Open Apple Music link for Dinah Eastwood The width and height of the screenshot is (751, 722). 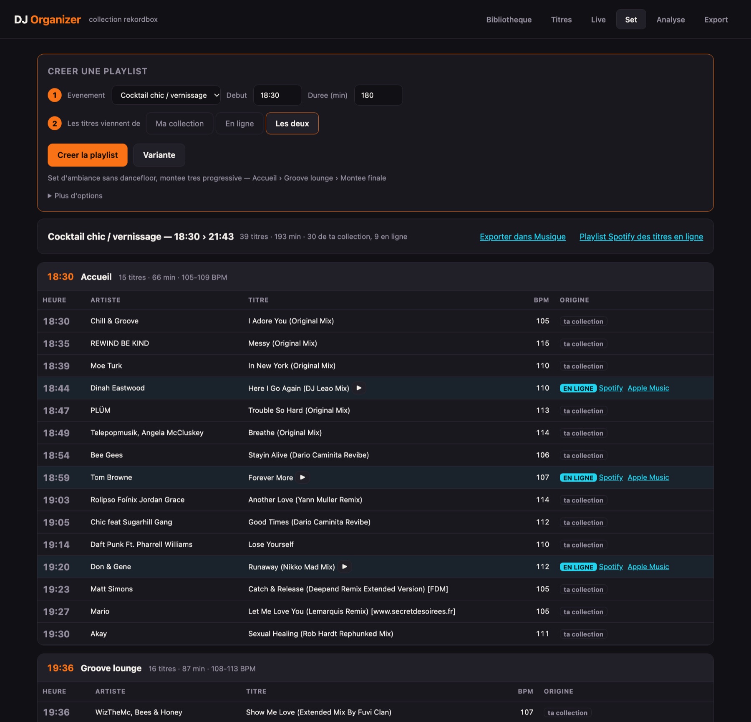(648, 388)
